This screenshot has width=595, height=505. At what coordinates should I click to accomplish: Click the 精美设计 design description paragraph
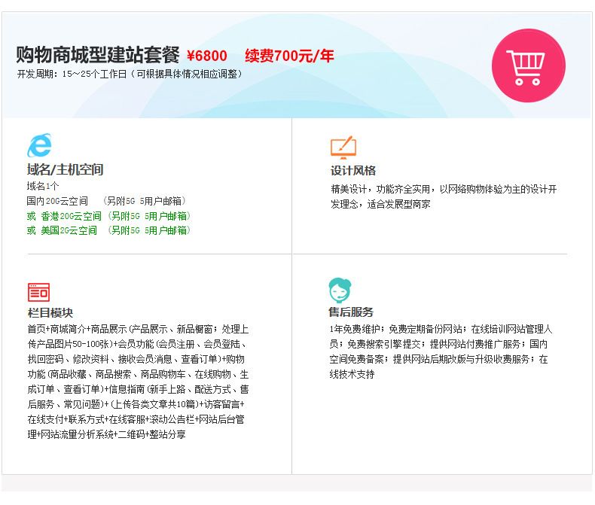point(443,196)
